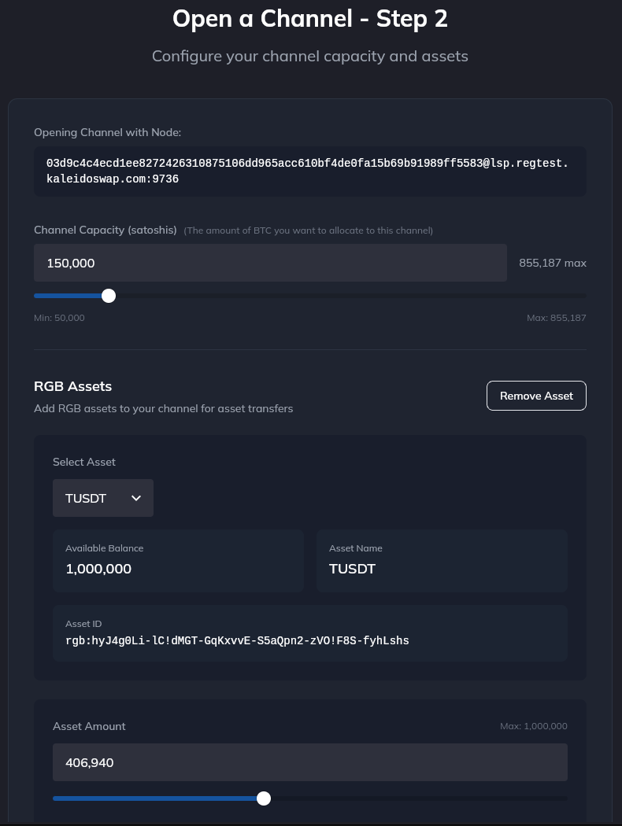Click the chevron icon on the Select Asset dropdown
The width and height of the screenshot is (622, 826).
tap(135, 498)
